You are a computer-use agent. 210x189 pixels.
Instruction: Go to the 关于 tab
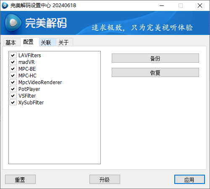(x=64, y=42)
